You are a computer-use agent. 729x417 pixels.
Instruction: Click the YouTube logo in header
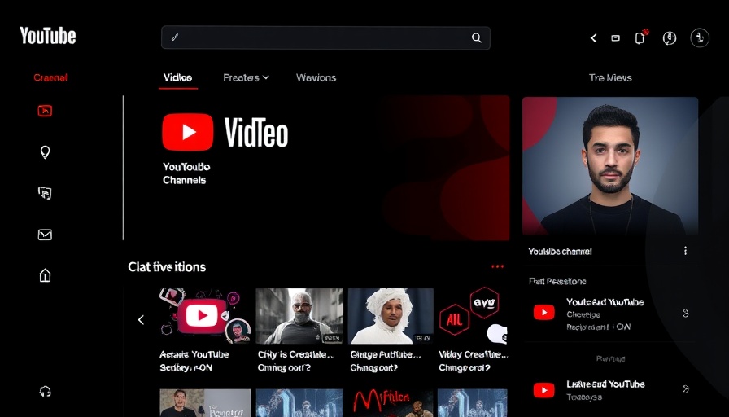click(x=47, y=36)
